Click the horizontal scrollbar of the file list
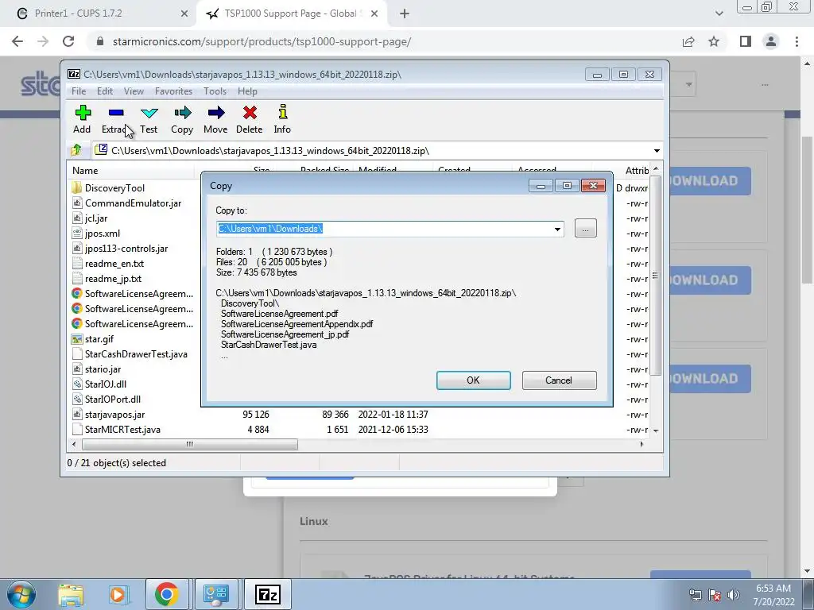Screen dimensions: 814x610 (x=189, y=444)
